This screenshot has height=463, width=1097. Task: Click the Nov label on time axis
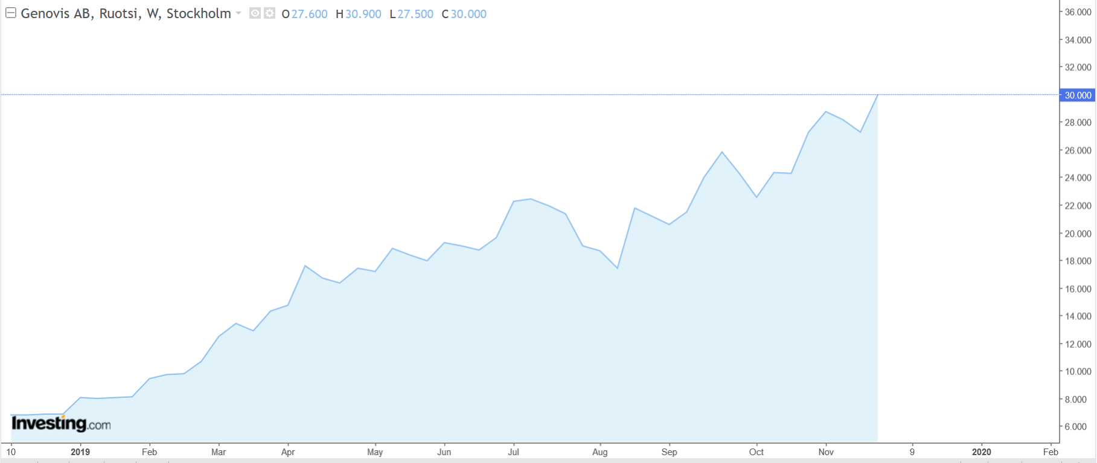pos(825,452)
